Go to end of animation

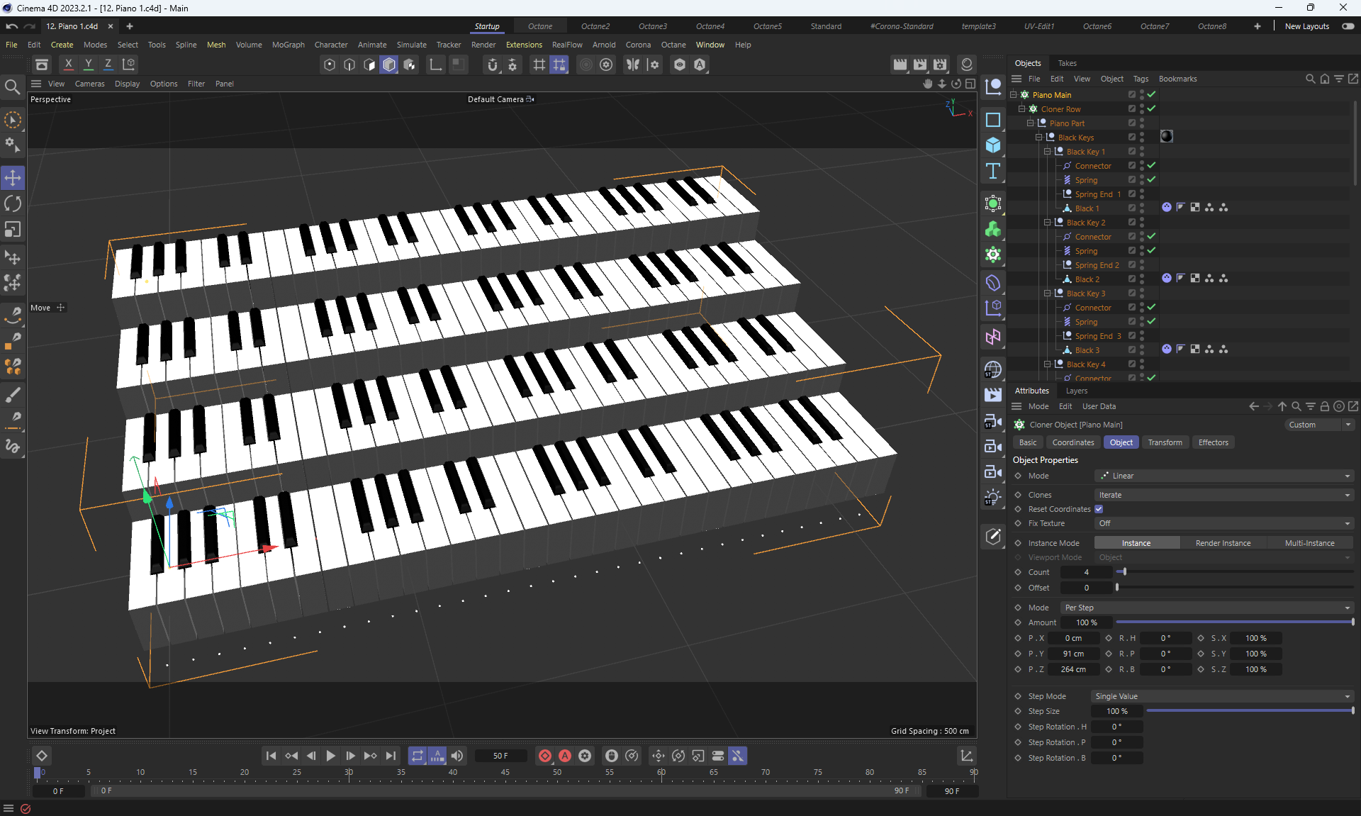coord(391,756)
